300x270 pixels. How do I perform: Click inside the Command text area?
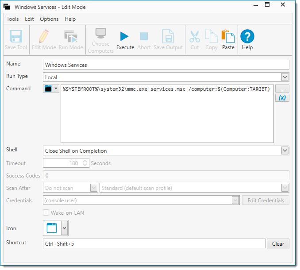tap(167, 114)
